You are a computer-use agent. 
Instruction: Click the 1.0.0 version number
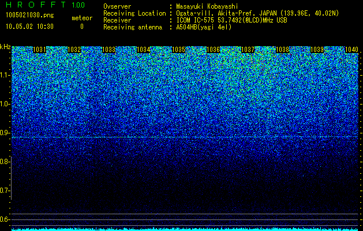78,5
